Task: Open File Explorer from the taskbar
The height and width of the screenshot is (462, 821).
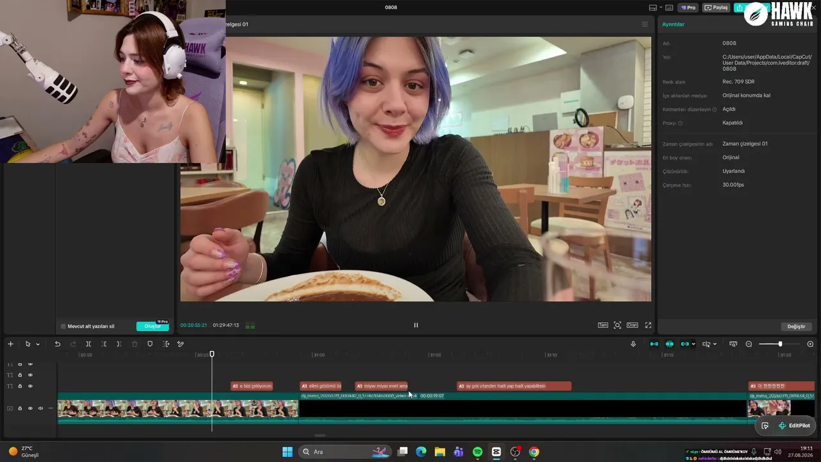Action: (x=439, y=452)
